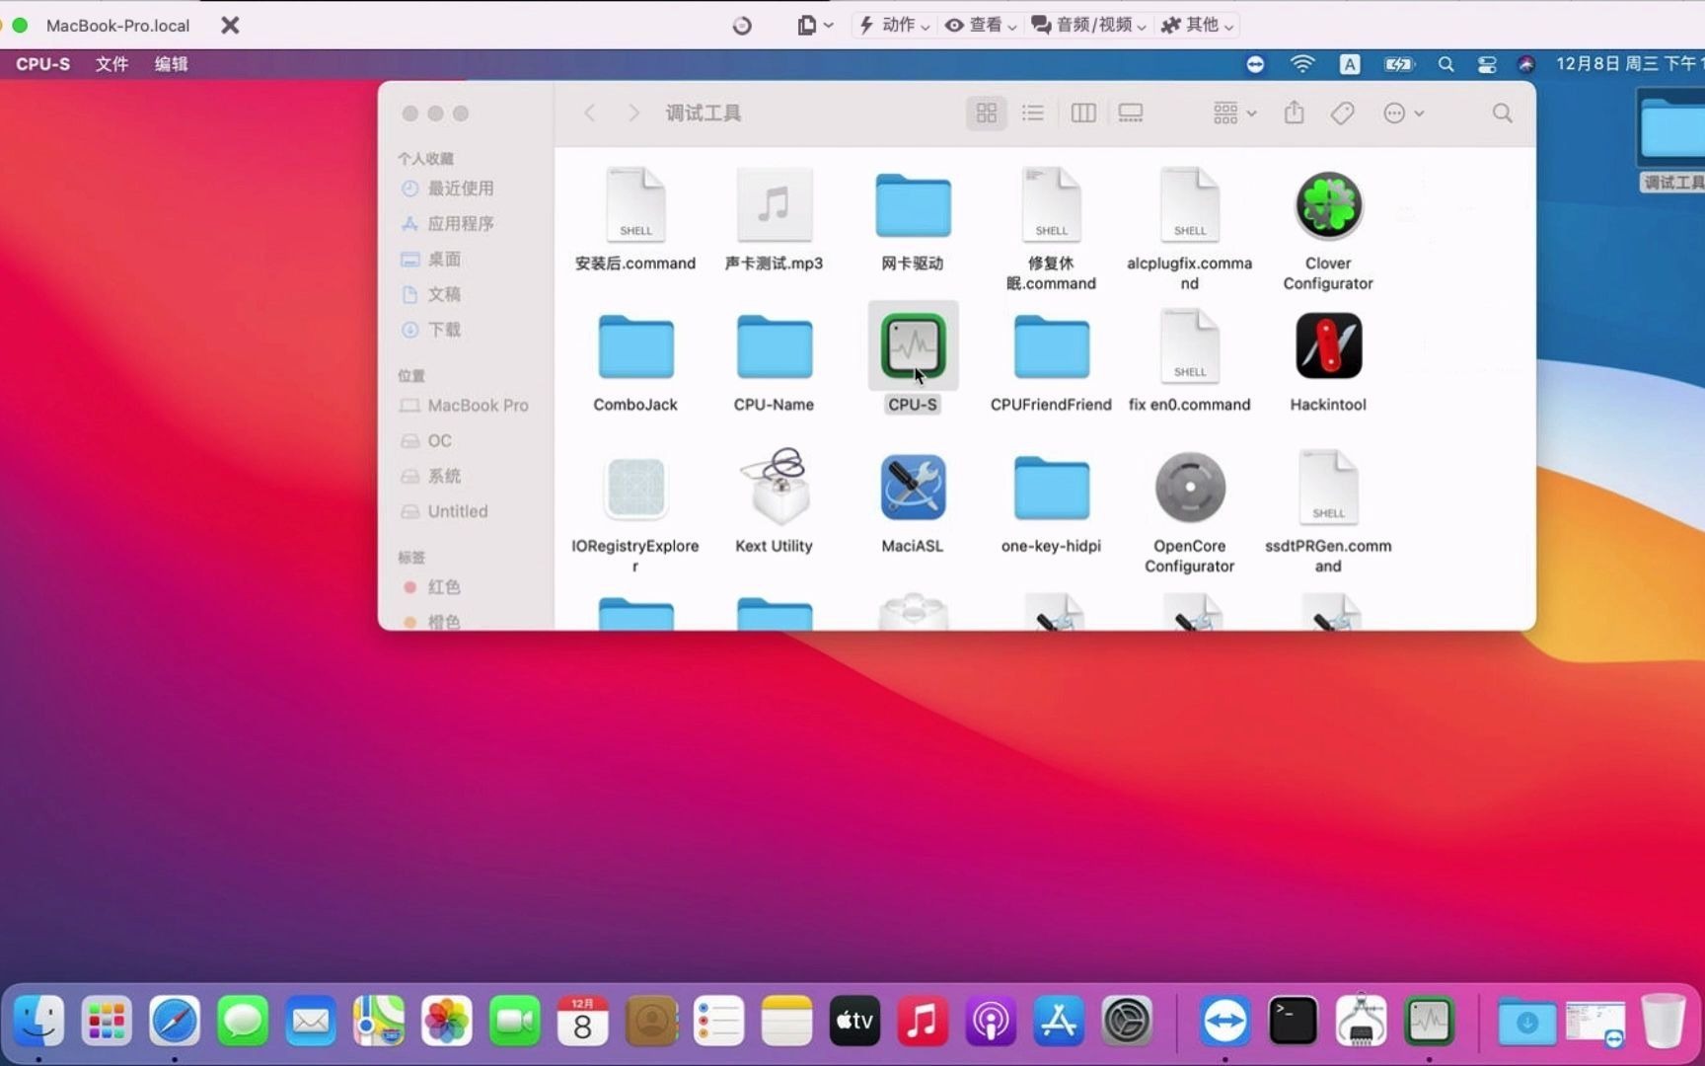
Task: Open the CPU-S app in Finder
Action: 913,346
